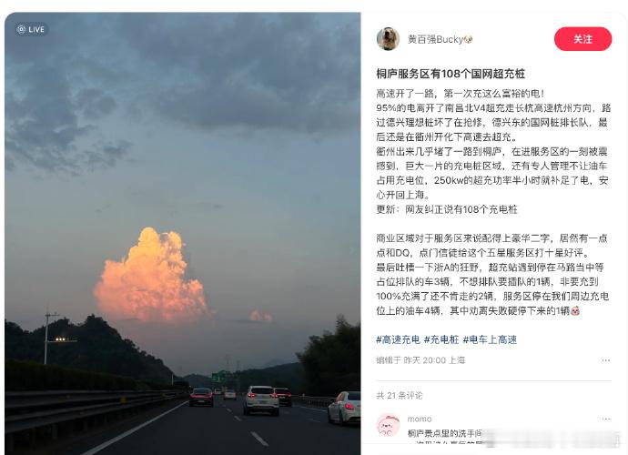Viewport: 628px width, 455px height.
Task: Open post options three-dot menu
Action: [606, 360]
